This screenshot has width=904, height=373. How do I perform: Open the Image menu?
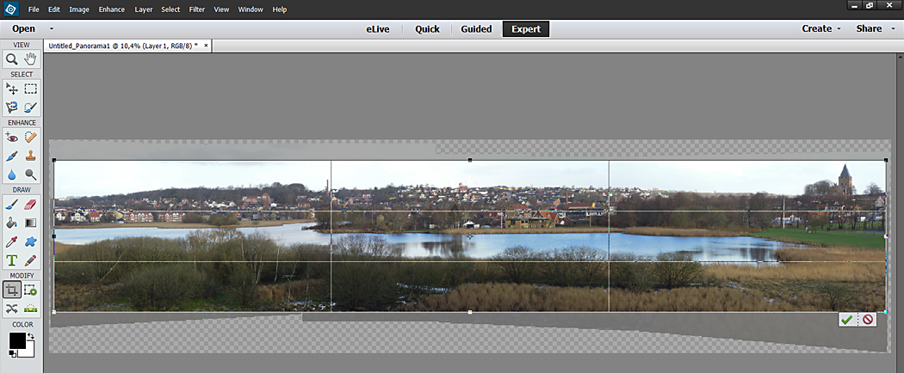[x=79, y=9]
